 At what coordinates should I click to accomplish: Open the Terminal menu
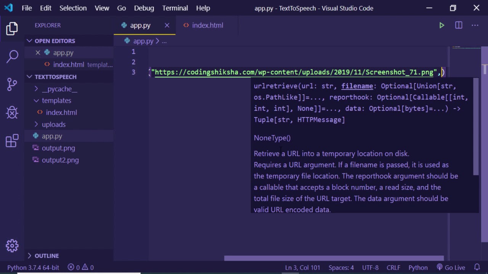175,8
